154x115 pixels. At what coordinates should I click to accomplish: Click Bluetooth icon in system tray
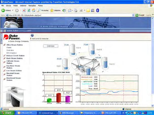140,113
